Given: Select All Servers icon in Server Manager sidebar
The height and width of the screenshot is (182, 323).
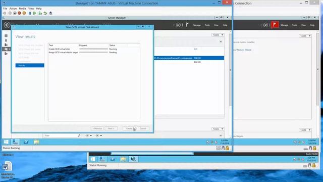Looking at the screenshot, I should point(6,44).
